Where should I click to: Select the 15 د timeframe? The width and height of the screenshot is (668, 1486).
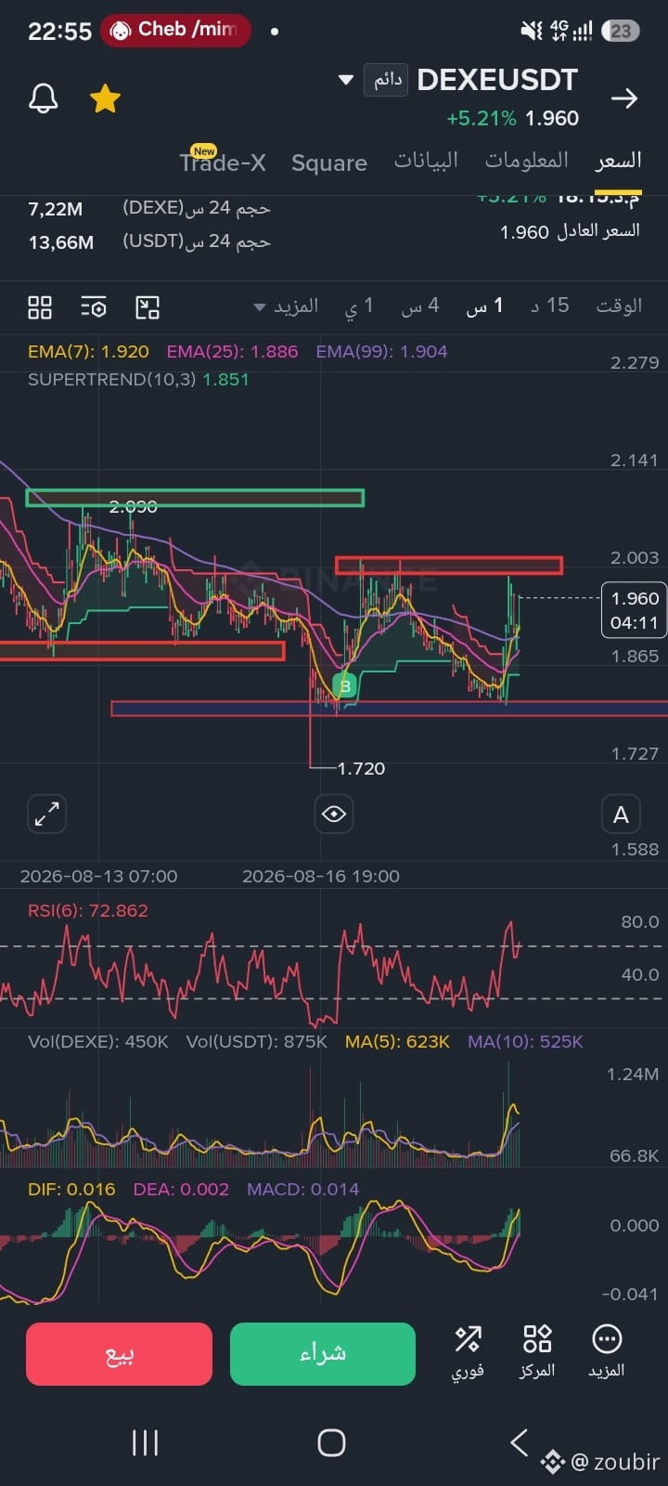[x=549, y=306]
